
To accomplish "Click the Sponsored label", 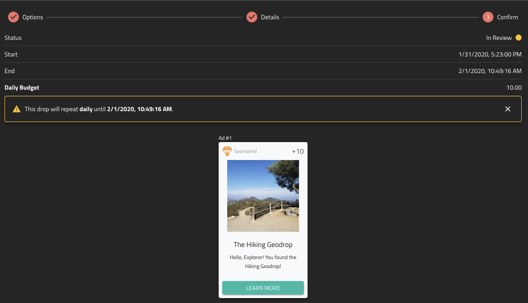I will coord(245,151).
